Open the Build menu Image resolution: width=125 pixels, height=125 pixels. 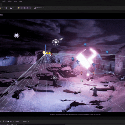coord(4,1)
